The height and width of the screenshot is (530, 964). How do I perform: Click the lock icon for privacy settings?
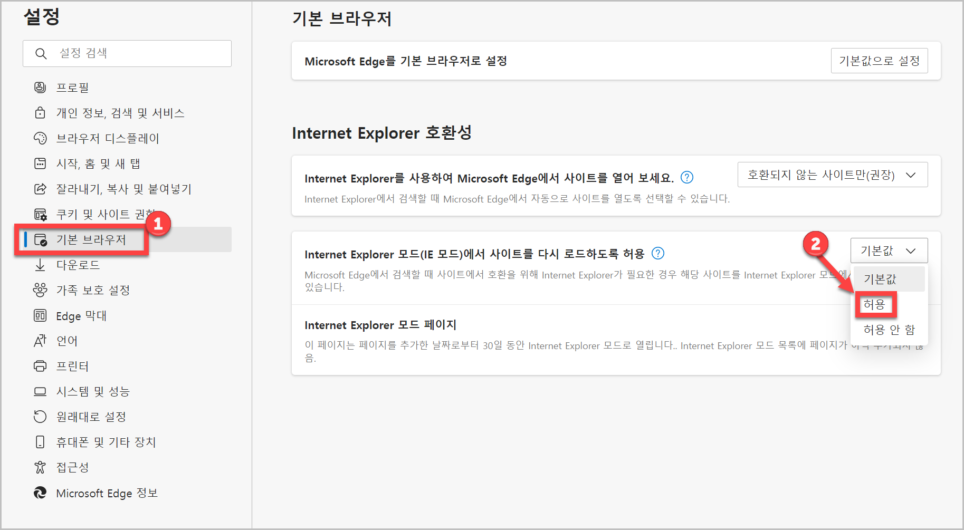tap(40, 112)
